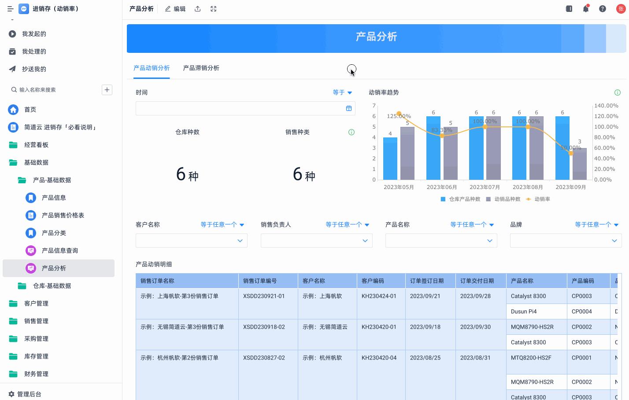
Task: Select the 产品信息查询 dashboard icon
Action: [x=30, y=250]
